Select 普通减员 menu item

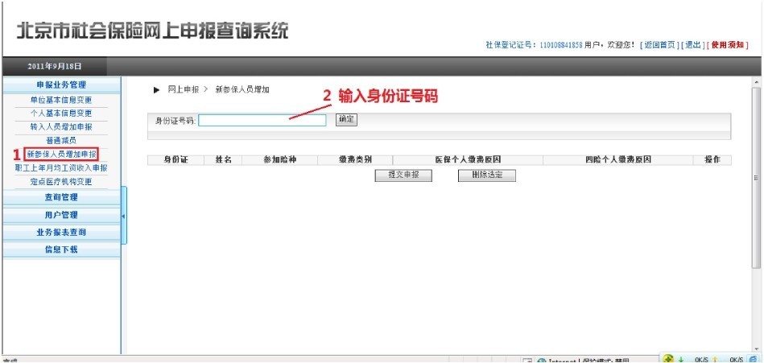click(x=61, y=141)
